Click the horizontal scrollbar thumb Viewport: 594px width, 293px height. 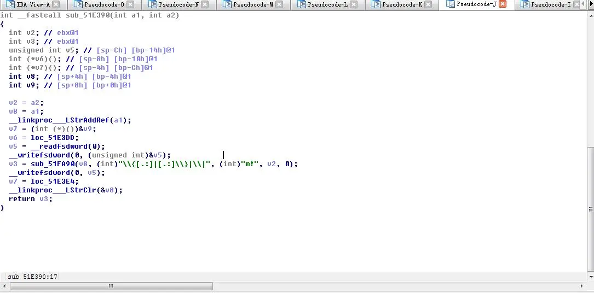click(x=111, y=286)
